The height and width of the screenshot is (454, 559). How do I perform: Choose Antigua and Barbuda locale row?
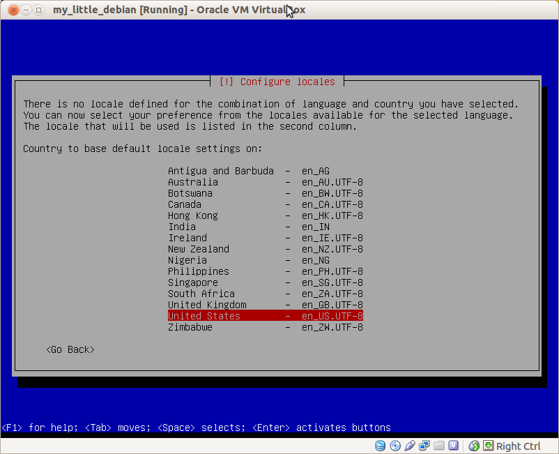[x=266, y=171]
